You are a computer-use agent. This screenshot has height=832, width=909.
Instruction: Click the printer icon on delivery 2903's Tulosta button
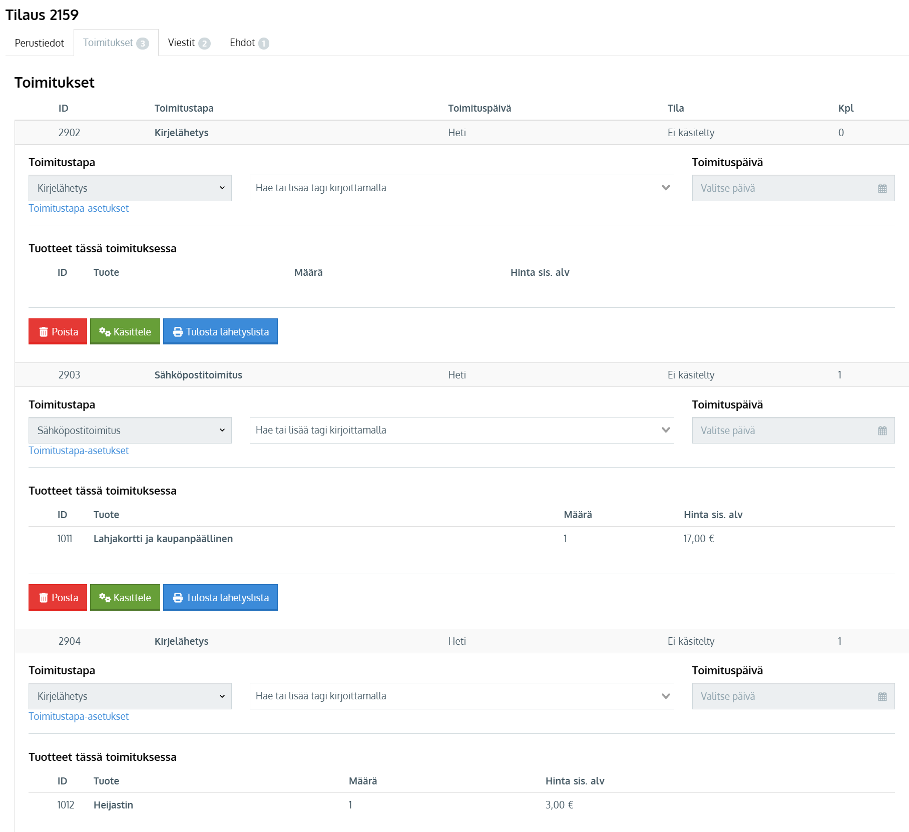tap(178, 598)
